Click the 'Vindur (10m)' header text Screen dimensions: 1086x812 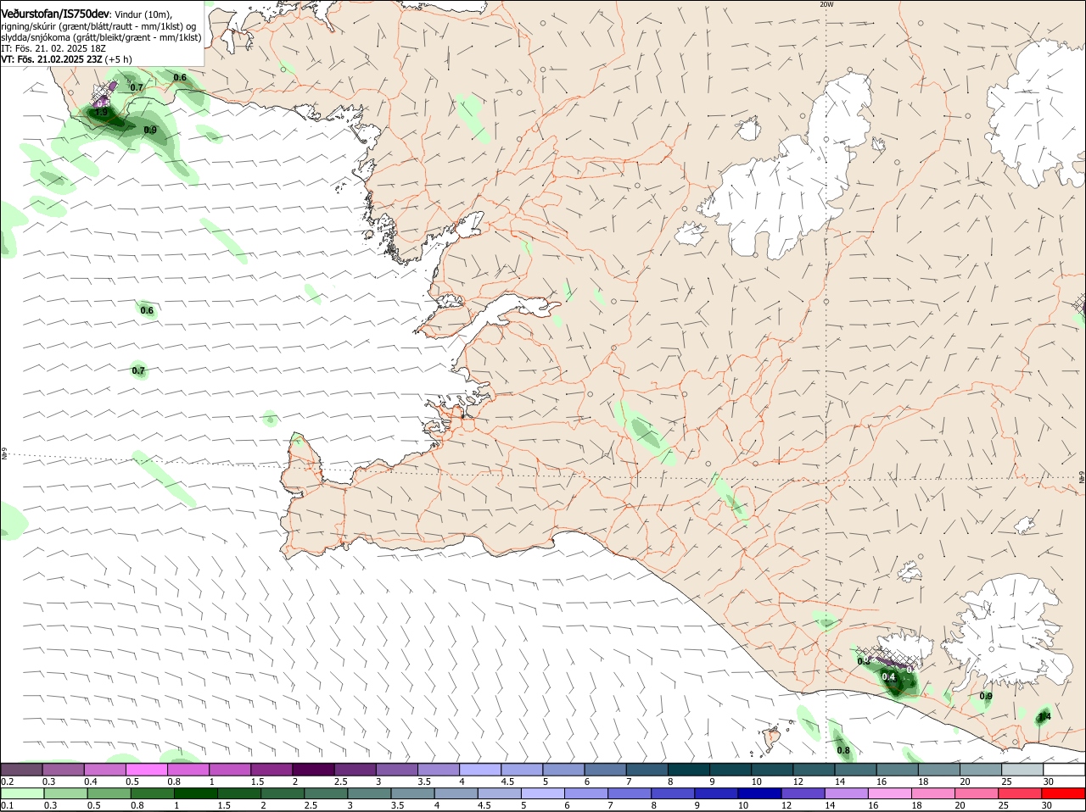[x=143, y=15]
